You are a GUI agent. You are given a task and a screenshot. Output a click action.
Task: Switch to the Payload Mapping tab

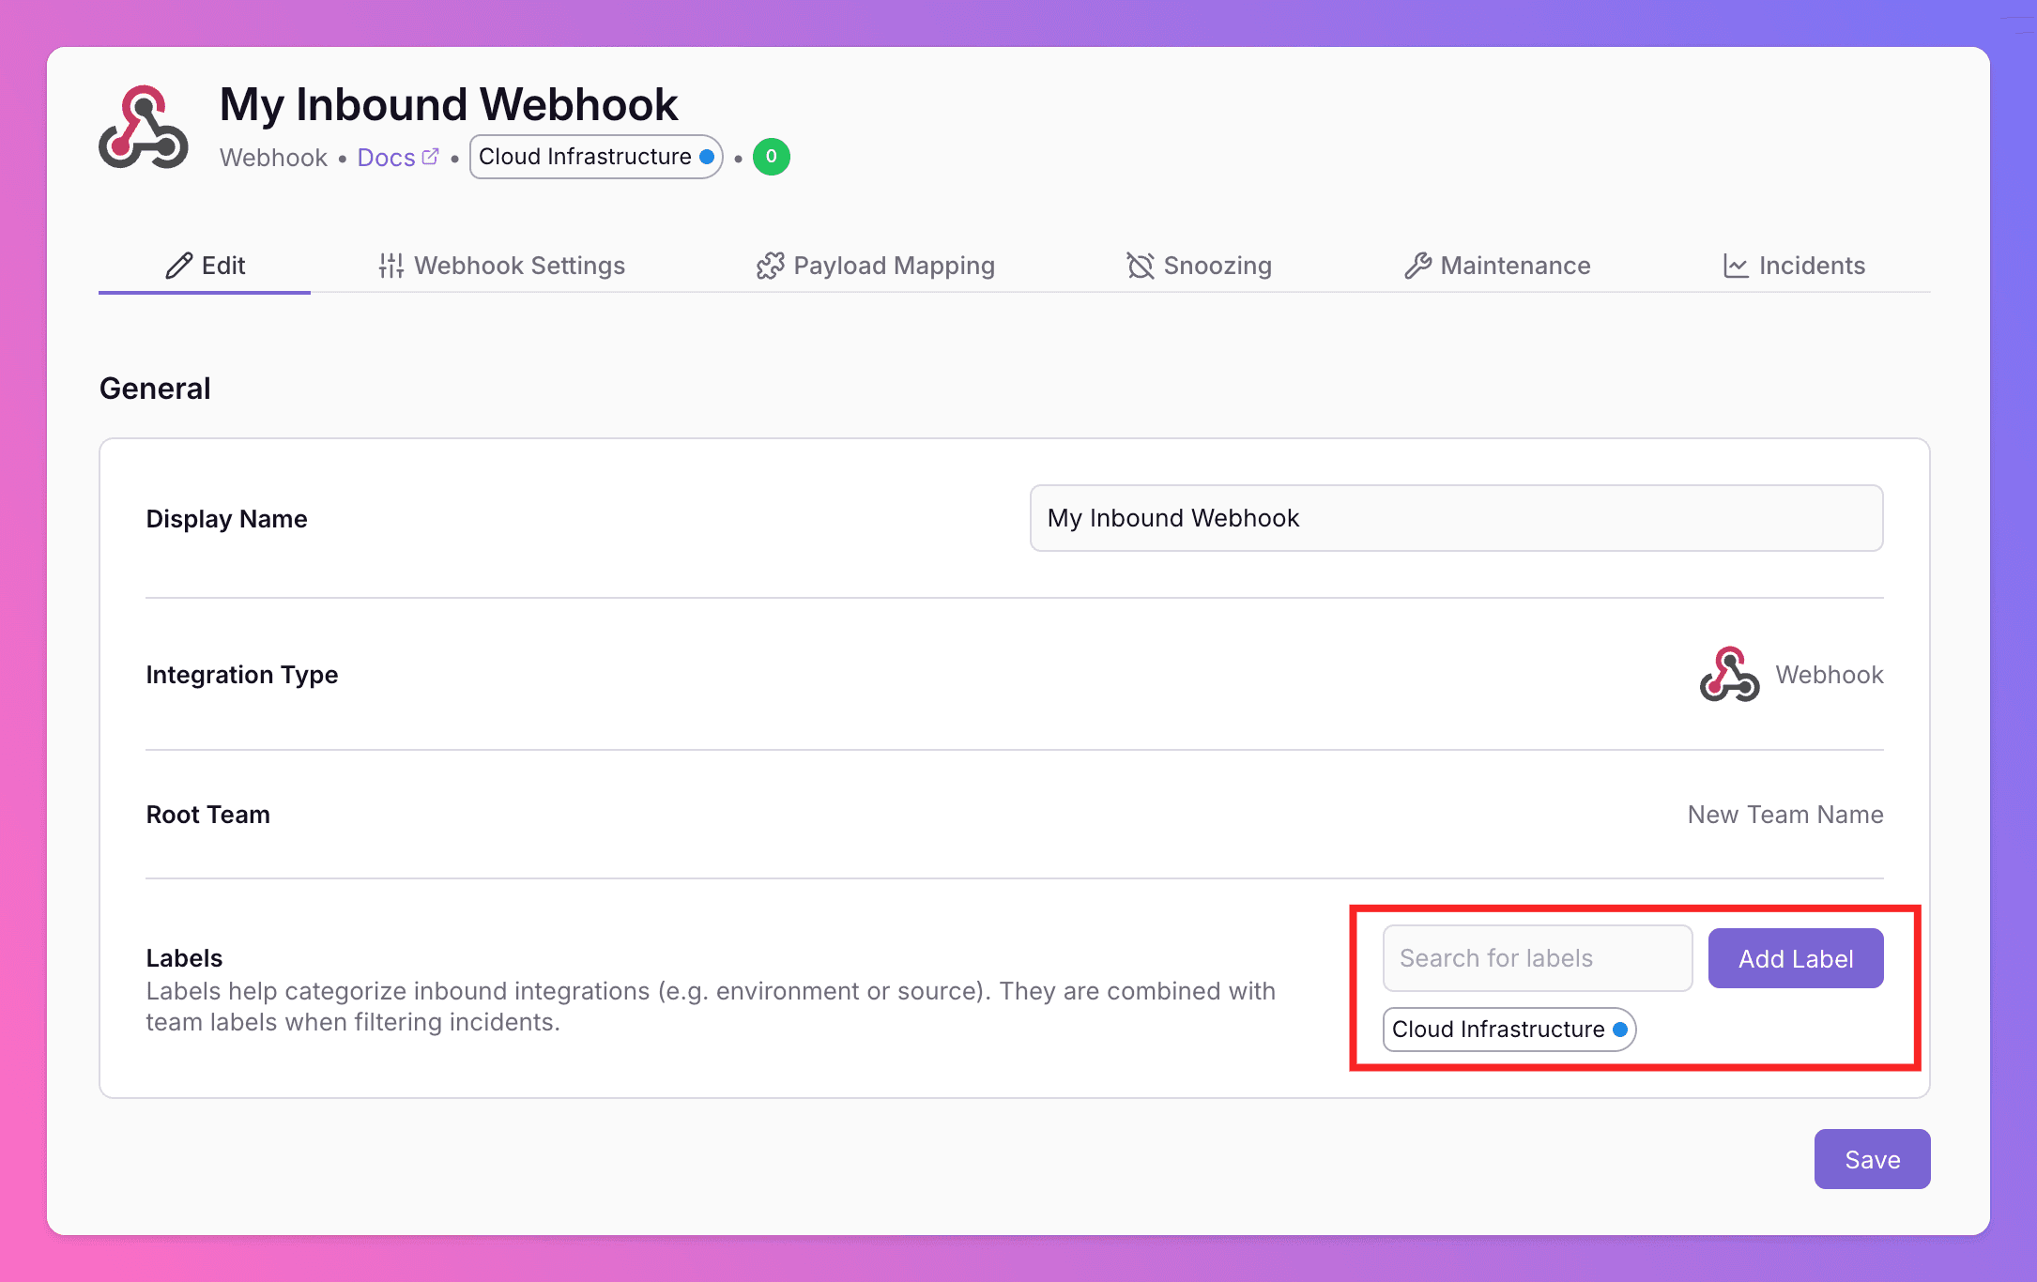893,266
